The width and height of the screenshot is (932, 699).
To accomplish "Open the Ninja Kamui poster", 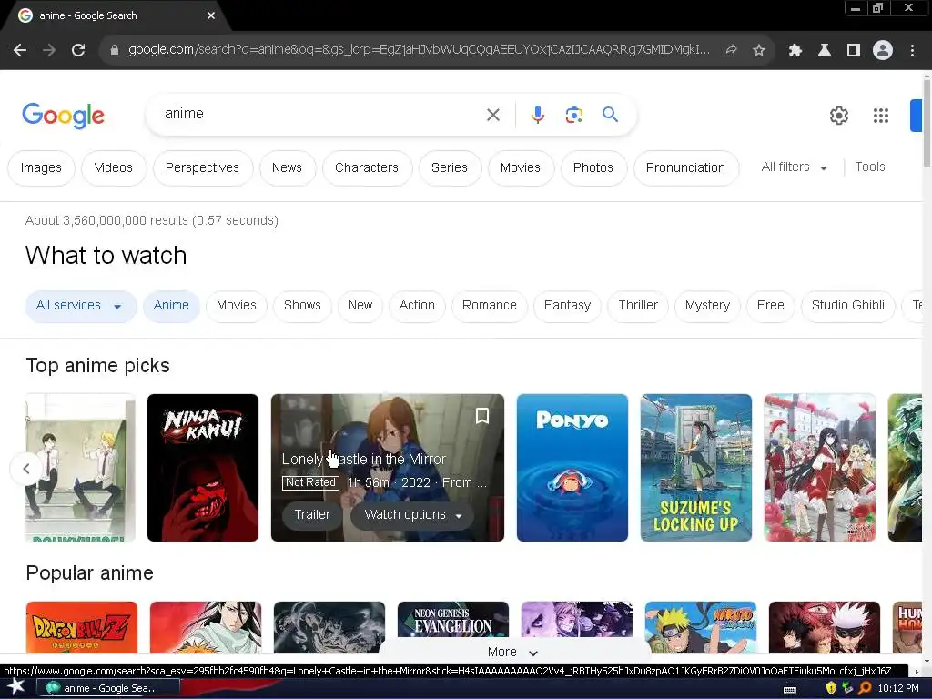I will 203,468.
